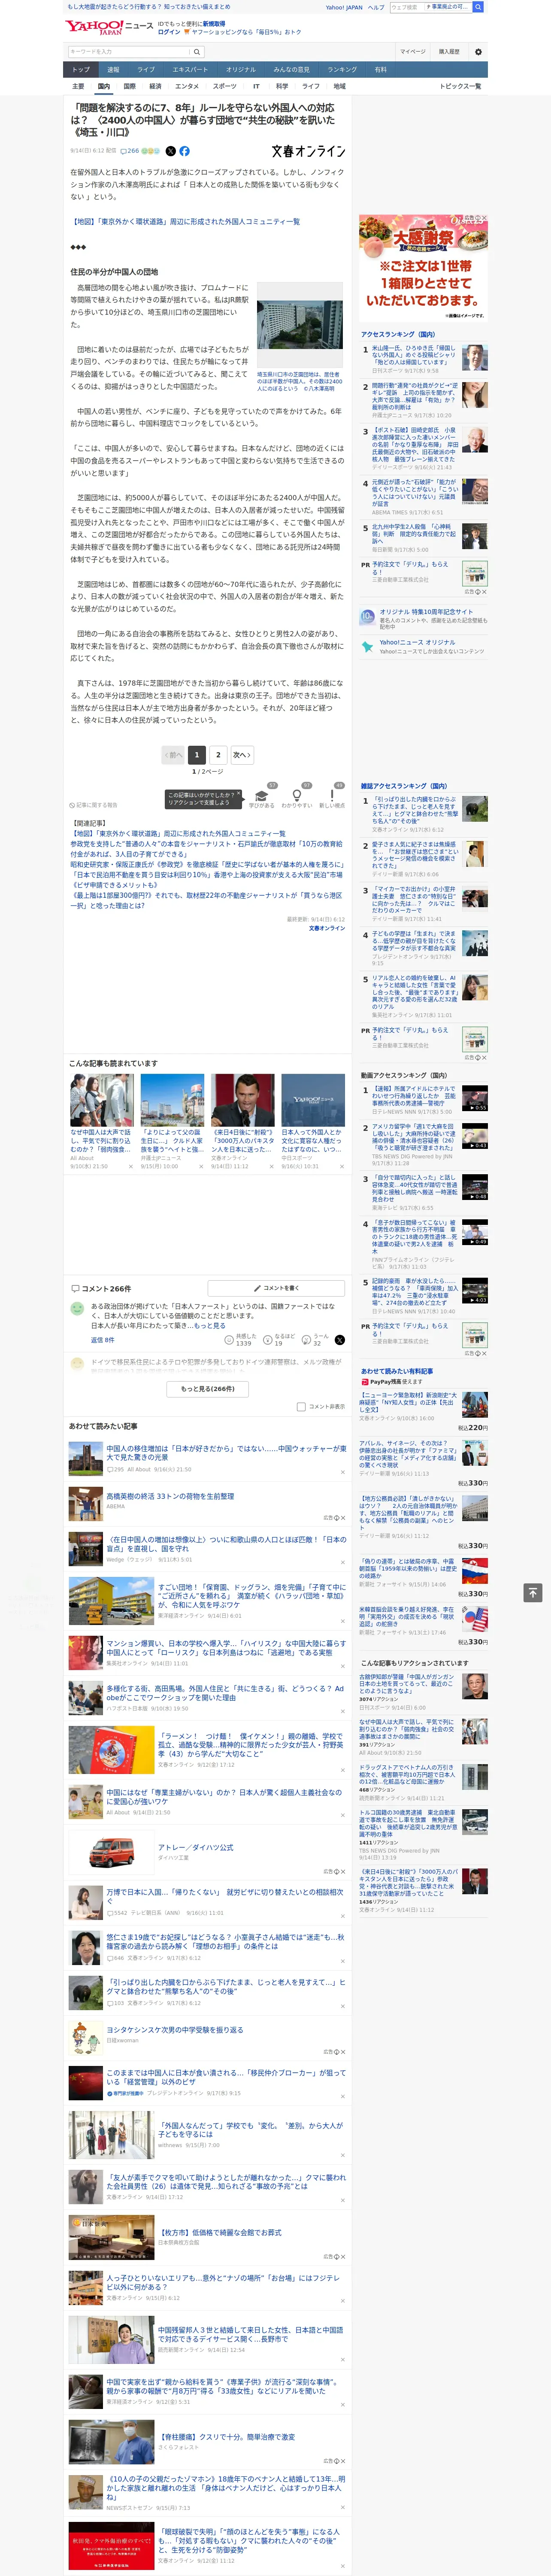Share article on X icon
Image resolution: width=551 pixels, height=2576 pixels.
coord(170,151)
